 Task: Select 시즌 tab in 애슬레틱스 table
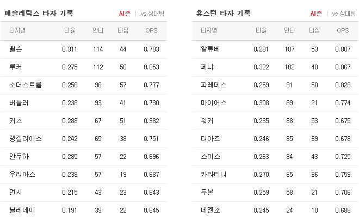125,14
